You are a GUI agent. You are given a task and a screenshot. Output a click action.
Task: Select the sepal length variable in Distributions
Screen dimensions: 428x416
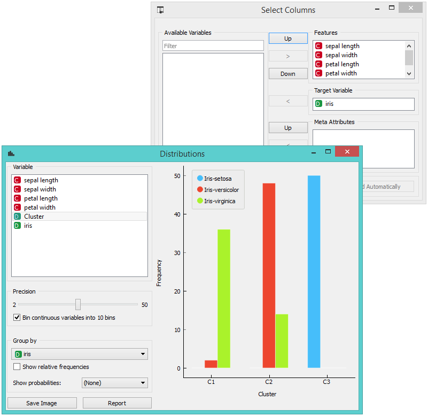41,180
